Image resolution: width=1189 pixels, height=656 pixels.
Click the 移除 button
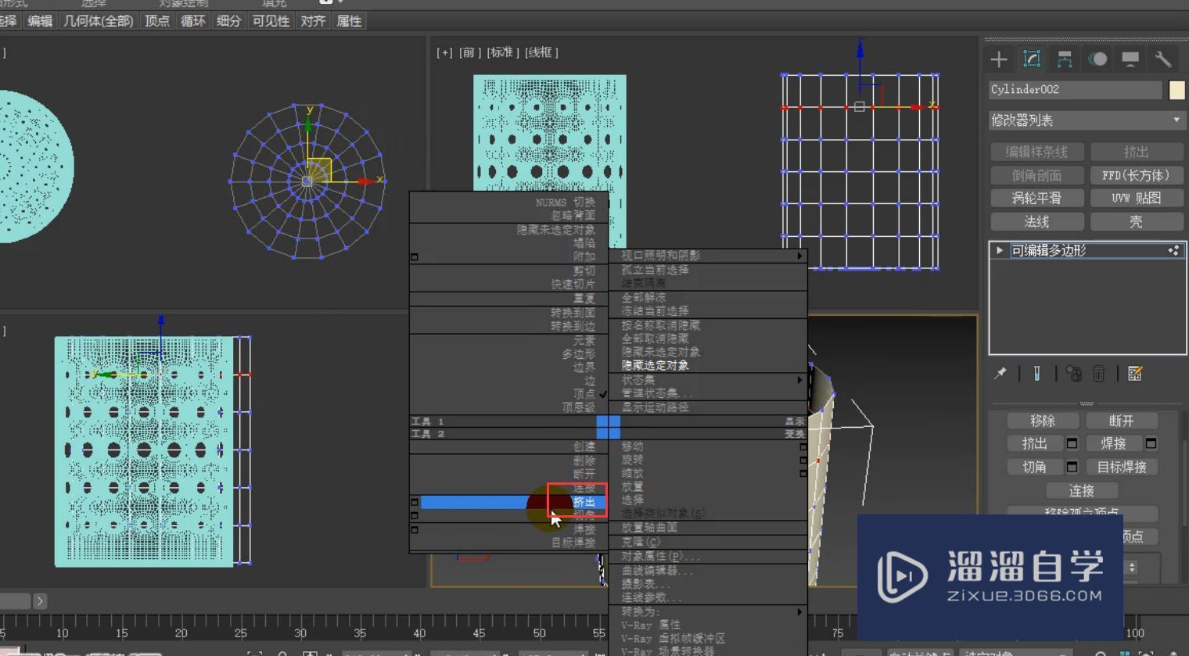point(1043,421)
